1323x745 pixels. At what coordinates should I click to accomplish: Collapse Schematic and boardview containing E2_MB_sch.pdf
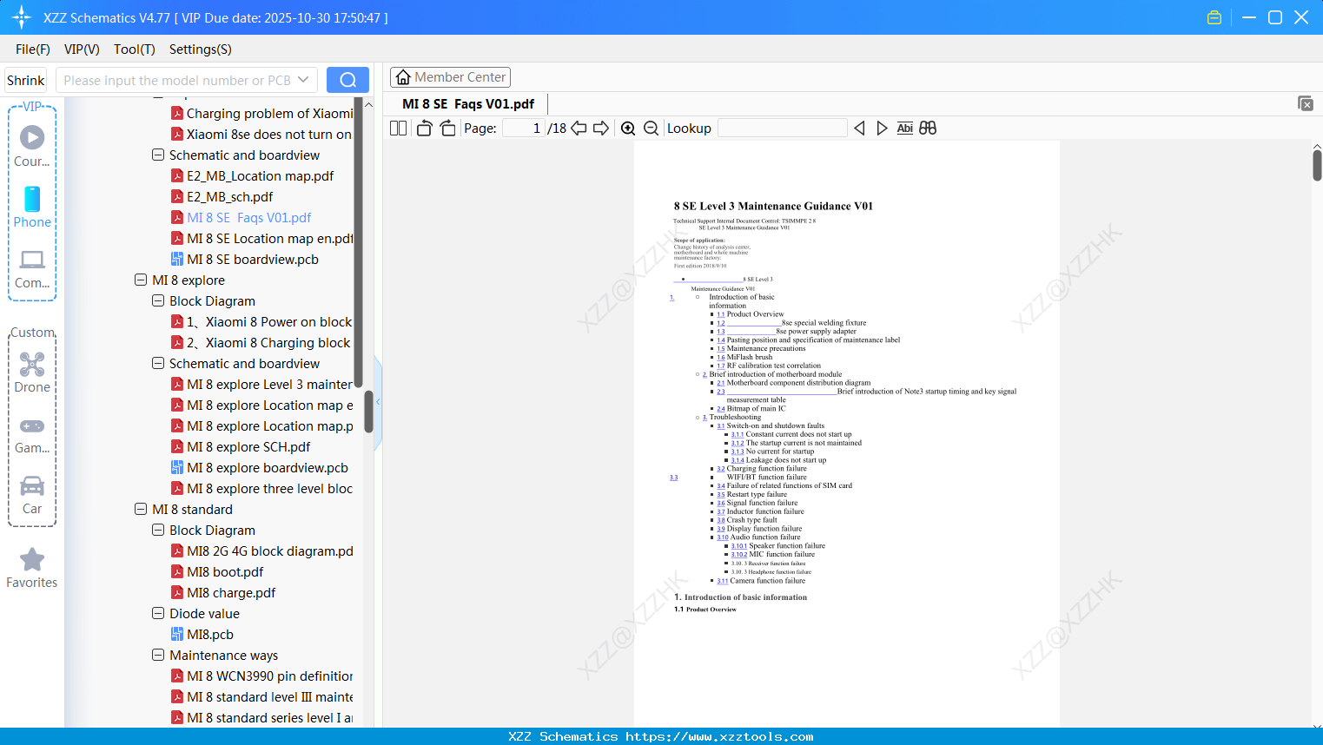click(x=158, y=155)
